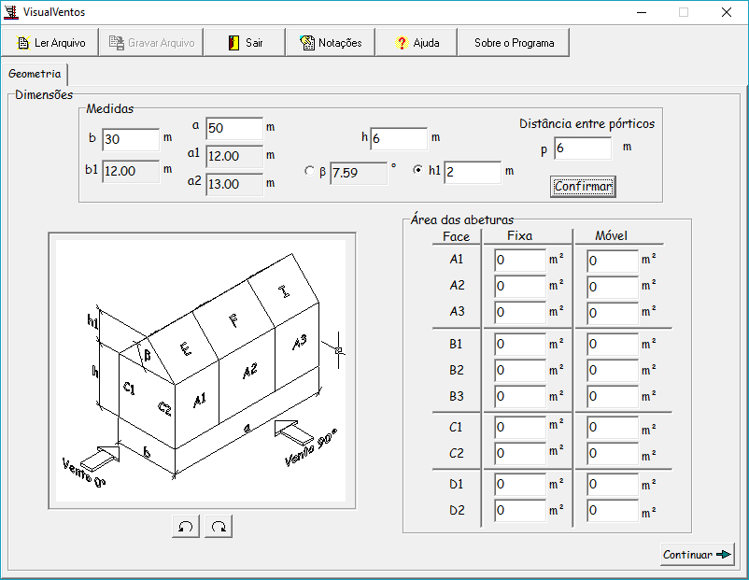Select the Geometria tab
Image resolution: width=749 pixels, height=580 pixels.
click(x=35, y=74)
